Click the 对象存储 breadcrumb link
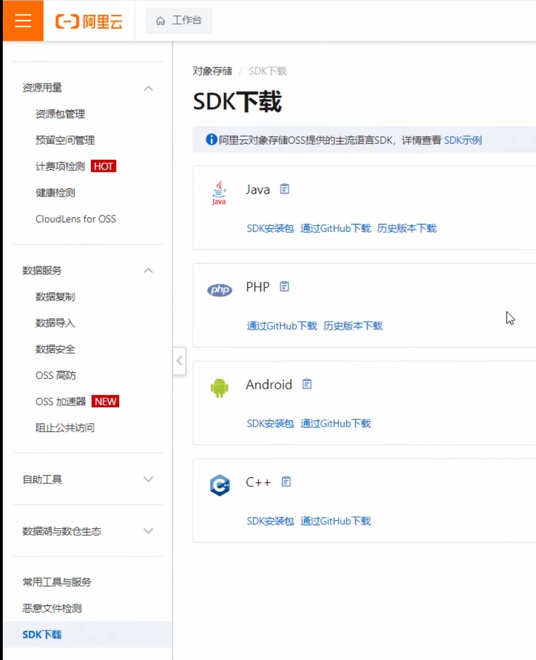The width and height of the screenshot is (536, 660). pyautogui.click(x=213, y=71)
